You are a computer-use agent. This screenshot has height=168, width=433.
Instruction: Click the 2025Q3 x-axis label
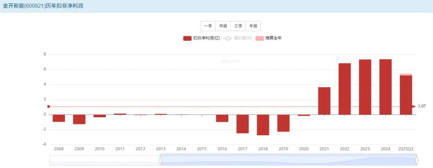click(x=406, y=149)
